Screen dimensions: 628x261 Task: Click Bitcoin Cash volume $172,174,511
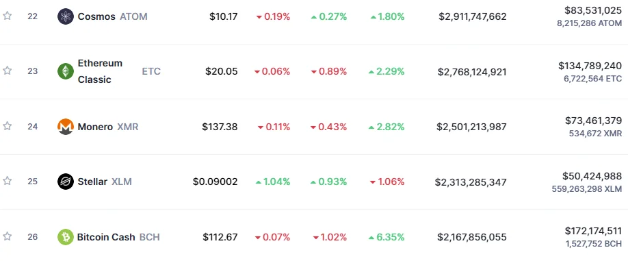coord(593,231)
